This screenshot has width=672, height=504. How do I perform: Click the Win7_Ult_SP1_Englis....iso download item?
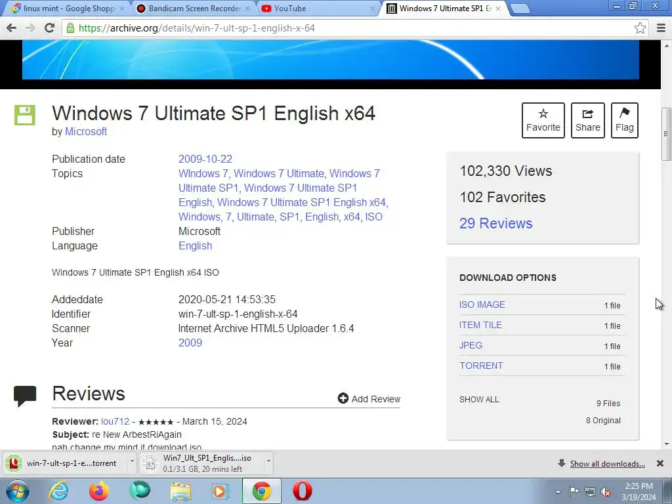pyautogui.click(x=207, y=463)
